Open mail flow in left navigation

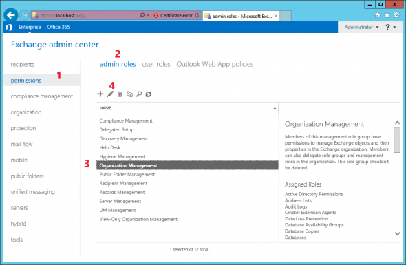tap(21, 144)
